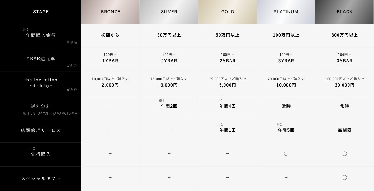Click the BLACK スペシャルギフト circle mark
Viewport: 374px width, 191px height.
tap(344, 177)
